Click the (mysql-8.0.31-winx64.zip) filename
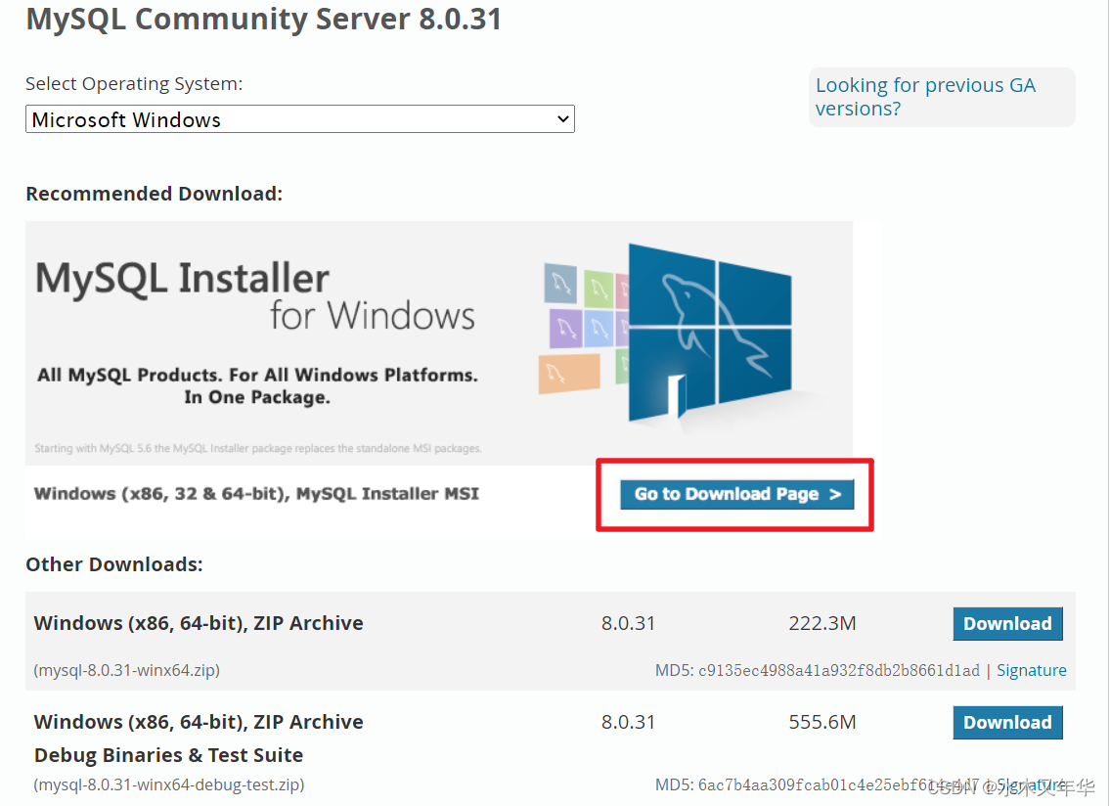This screenshot has width=1110, height=806. (x=127, y=670)
